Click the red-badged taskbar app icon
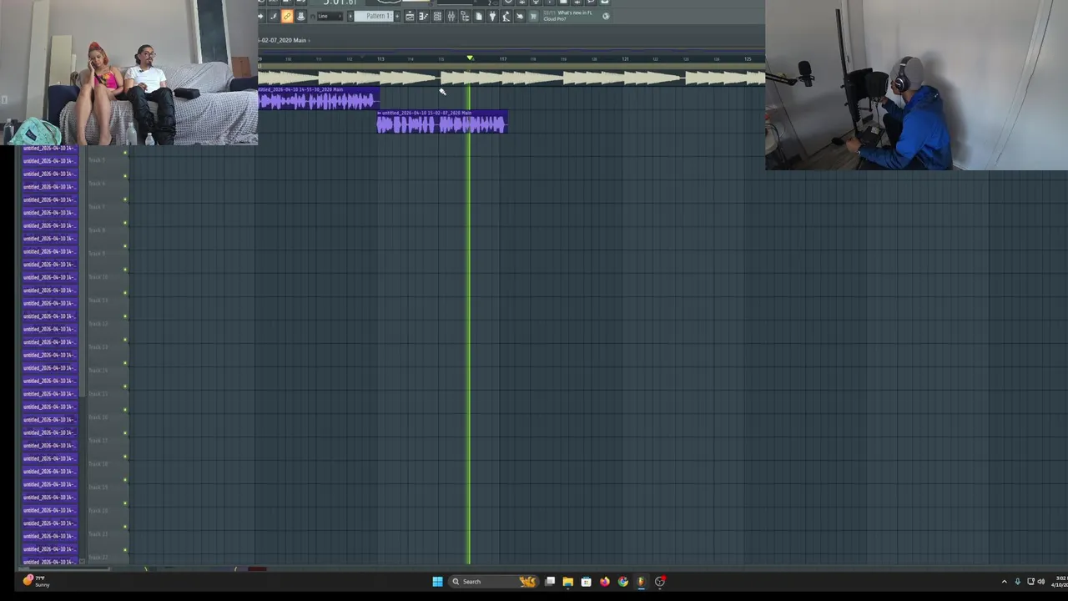 pos(660,582)
